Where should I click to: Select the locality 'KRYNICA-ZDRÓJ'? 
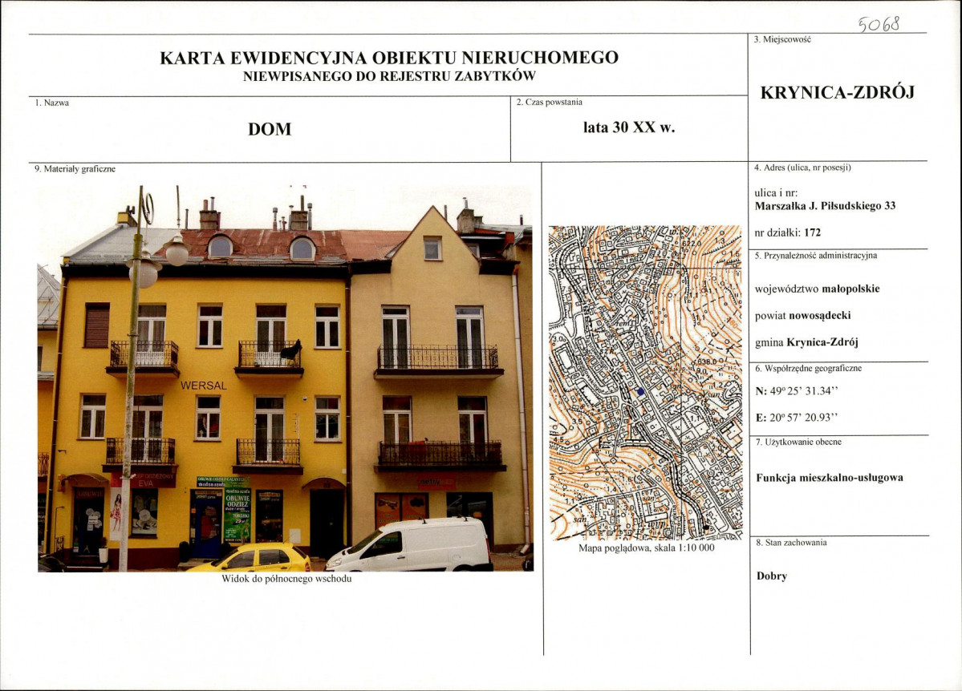coord(838,92)
